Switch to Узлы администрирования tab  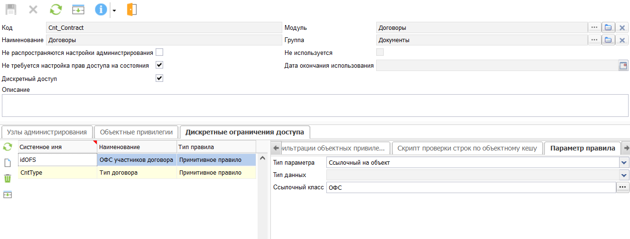pyautogui.click(x=47, y=132)
